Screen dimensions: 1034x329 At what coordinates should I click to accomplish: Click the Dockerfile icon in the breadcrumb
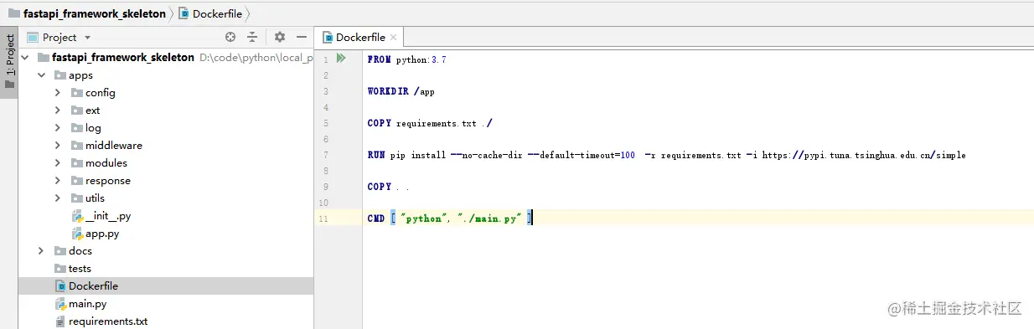pyautogui.click(x=184, y=13)
